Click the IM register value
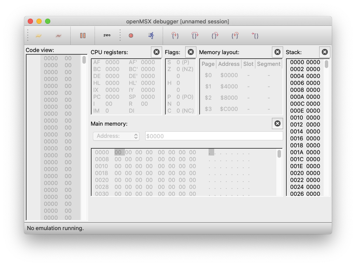356x266 pixels. [107, 110]
